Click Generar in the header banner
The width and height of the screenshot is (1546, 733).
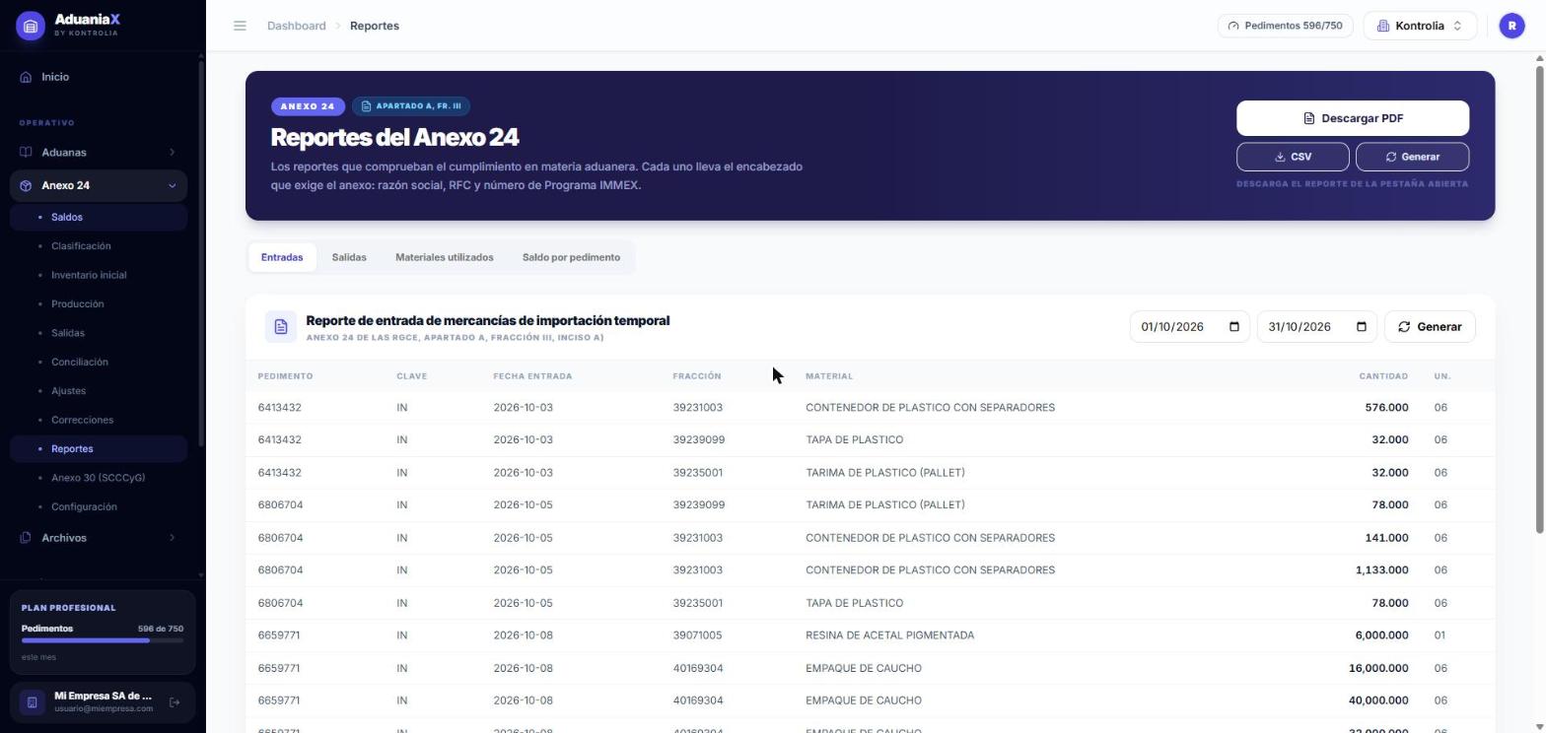(x=1412, y=157)
